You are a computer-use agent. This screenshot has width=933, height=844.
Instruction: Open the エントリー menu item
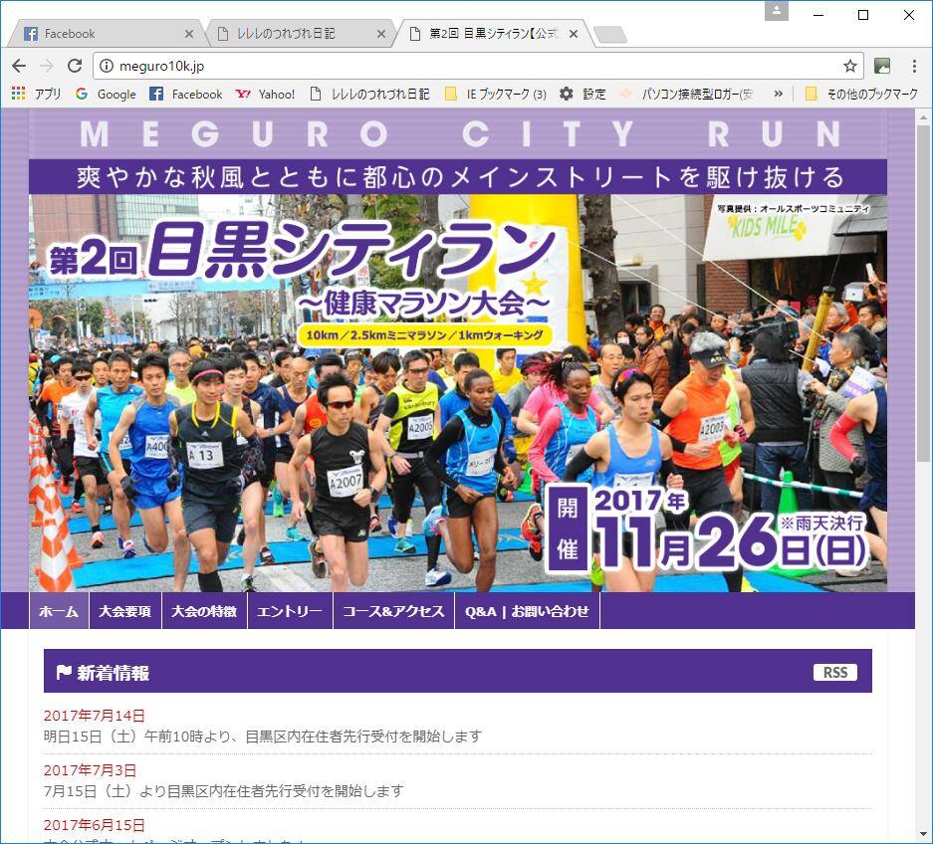(290, 611)
